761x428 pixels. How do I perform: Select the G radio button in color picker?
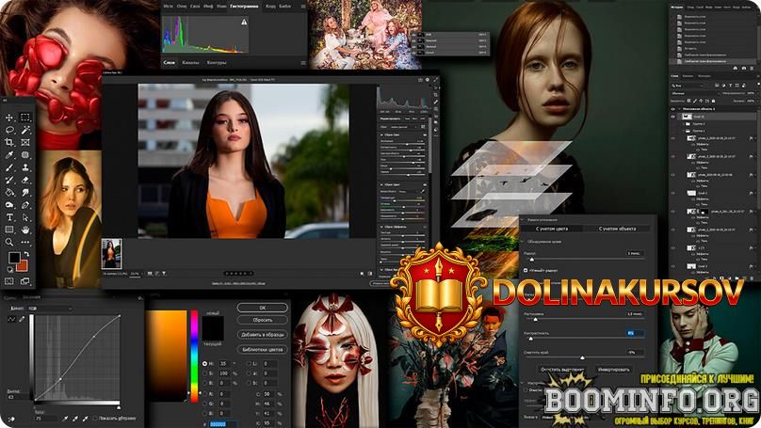pos(204,404)
